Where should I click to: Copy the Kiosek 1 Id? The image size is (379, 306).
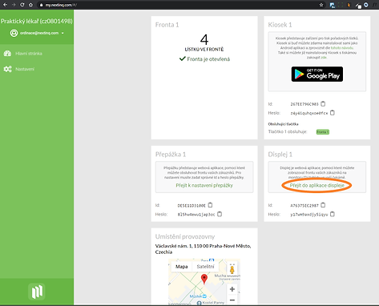click(323, 104)
